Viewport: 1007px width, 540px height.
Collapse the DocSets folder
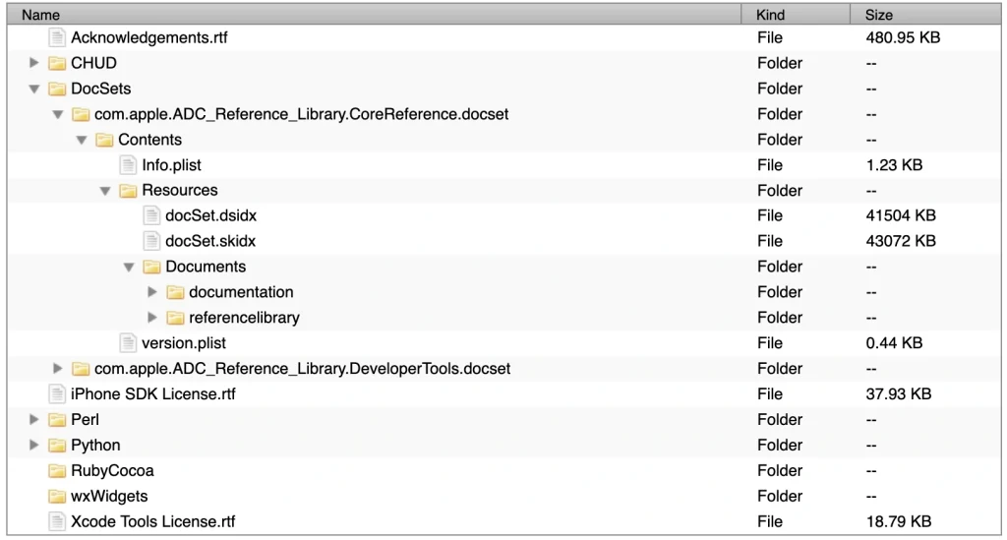(34, 89)
